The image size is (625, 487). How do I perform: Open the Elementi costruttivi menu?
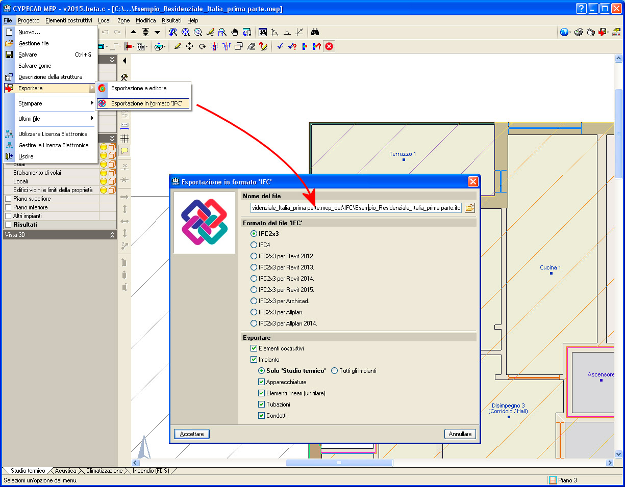click(69, 20)
